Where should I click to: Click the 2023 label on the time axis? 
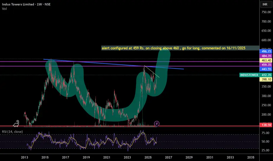[x=127, y=157]
